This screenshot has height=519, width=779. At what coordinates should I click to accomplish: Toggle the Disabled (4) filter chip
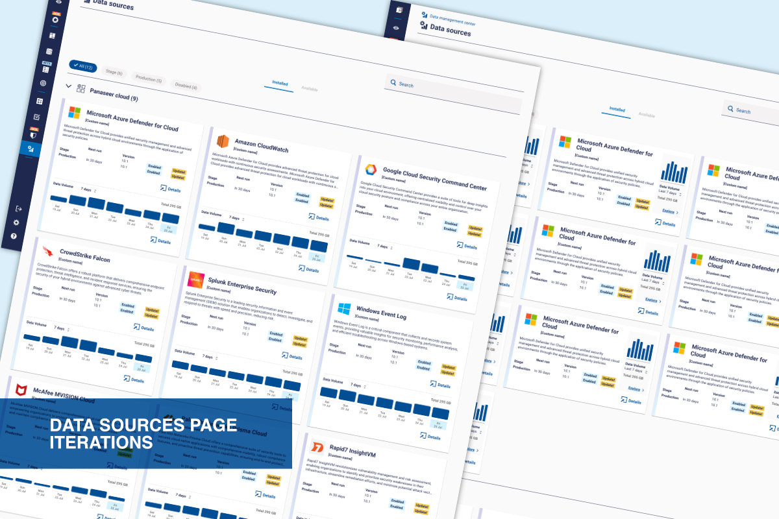pos(187,85)
